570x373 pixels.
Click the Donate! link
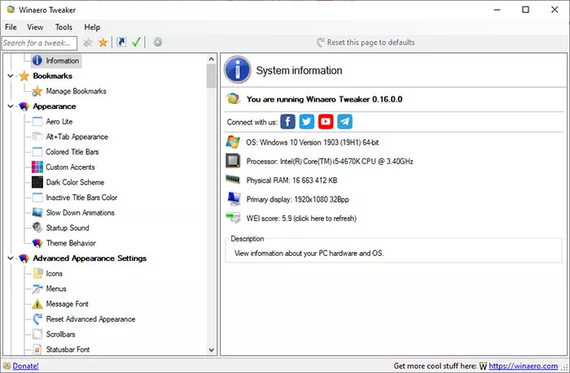[x=25, y=366]
